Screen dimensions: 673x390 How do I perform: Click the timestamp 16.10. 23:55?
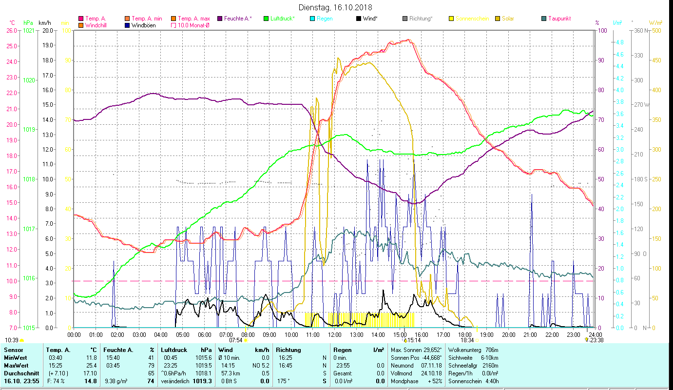pyautogui.click(x=20, y=381)
